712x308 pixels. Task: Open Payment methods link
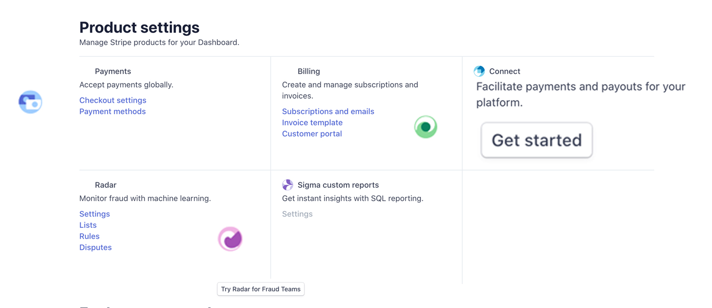(112, 111)
